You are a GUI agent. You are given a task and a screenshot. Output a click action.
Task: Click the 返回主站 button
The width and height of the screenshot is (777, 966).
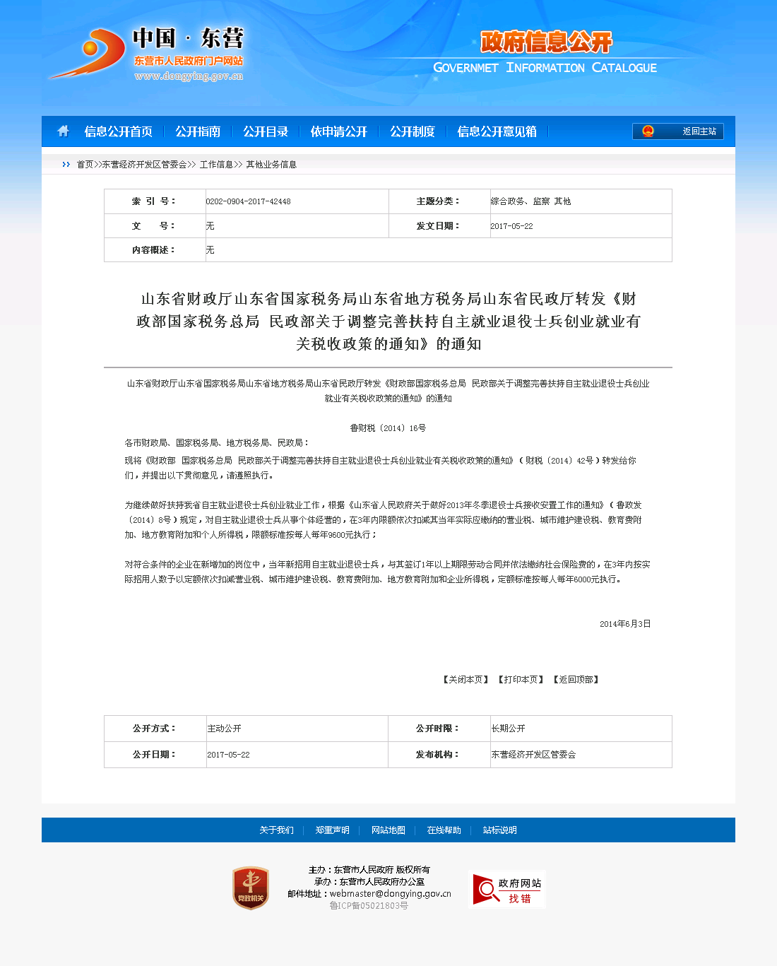tap(699, 131)
